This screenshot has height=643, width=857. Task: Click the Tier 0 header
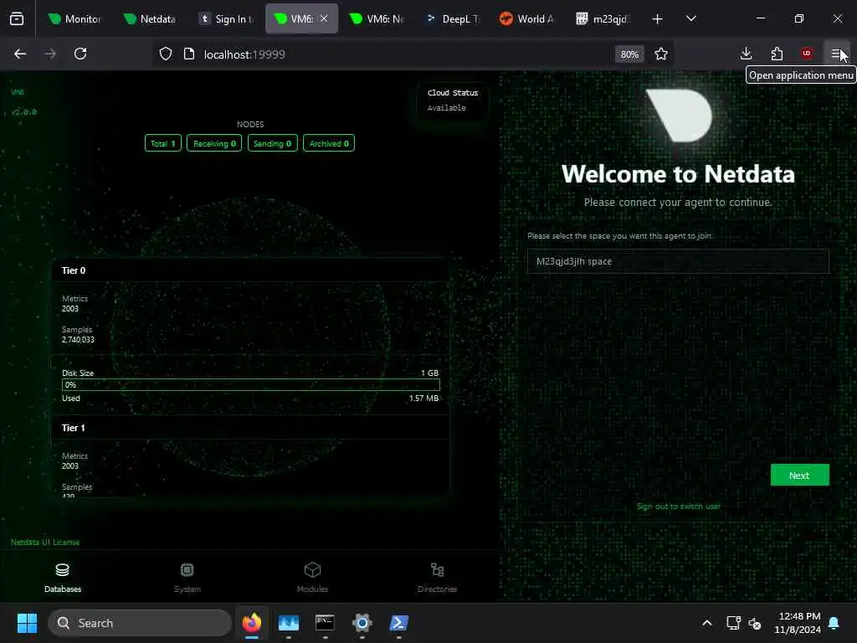pyautogui.click(x=249, y=270)
